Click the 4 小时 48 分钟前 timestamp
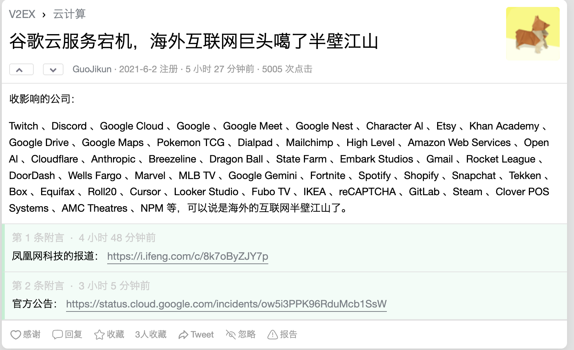Image resolution: width=574 pixels, height=350 pixels. [x=117, y=238]
